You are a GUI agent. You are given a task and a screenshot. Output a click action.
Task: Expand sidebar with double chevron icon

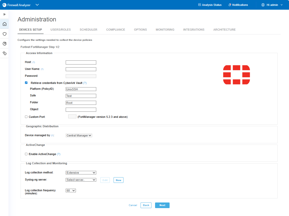coord(4,14)
